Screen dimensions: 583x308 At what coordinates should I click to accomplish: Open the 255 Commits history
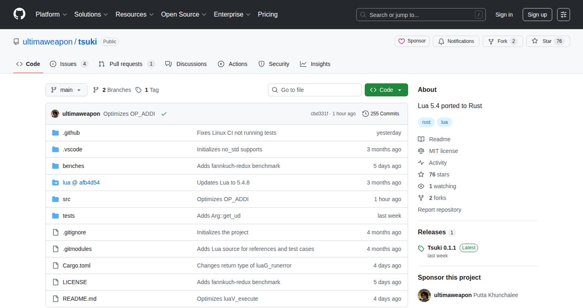tap(381, 114)
